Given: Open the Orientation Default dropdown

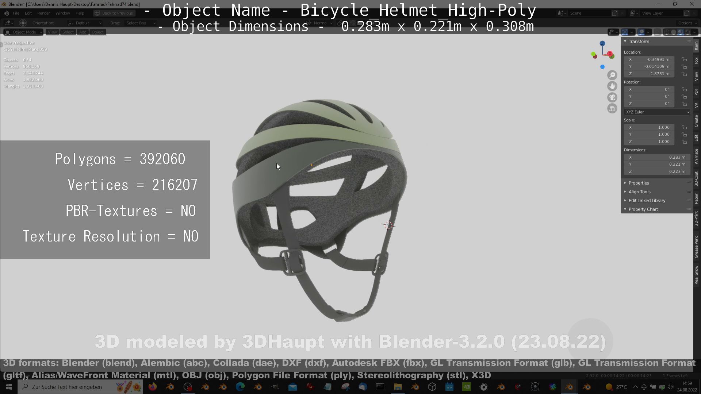Looking at the screenshot, I should pyautogui.click(x=85, y=23).
